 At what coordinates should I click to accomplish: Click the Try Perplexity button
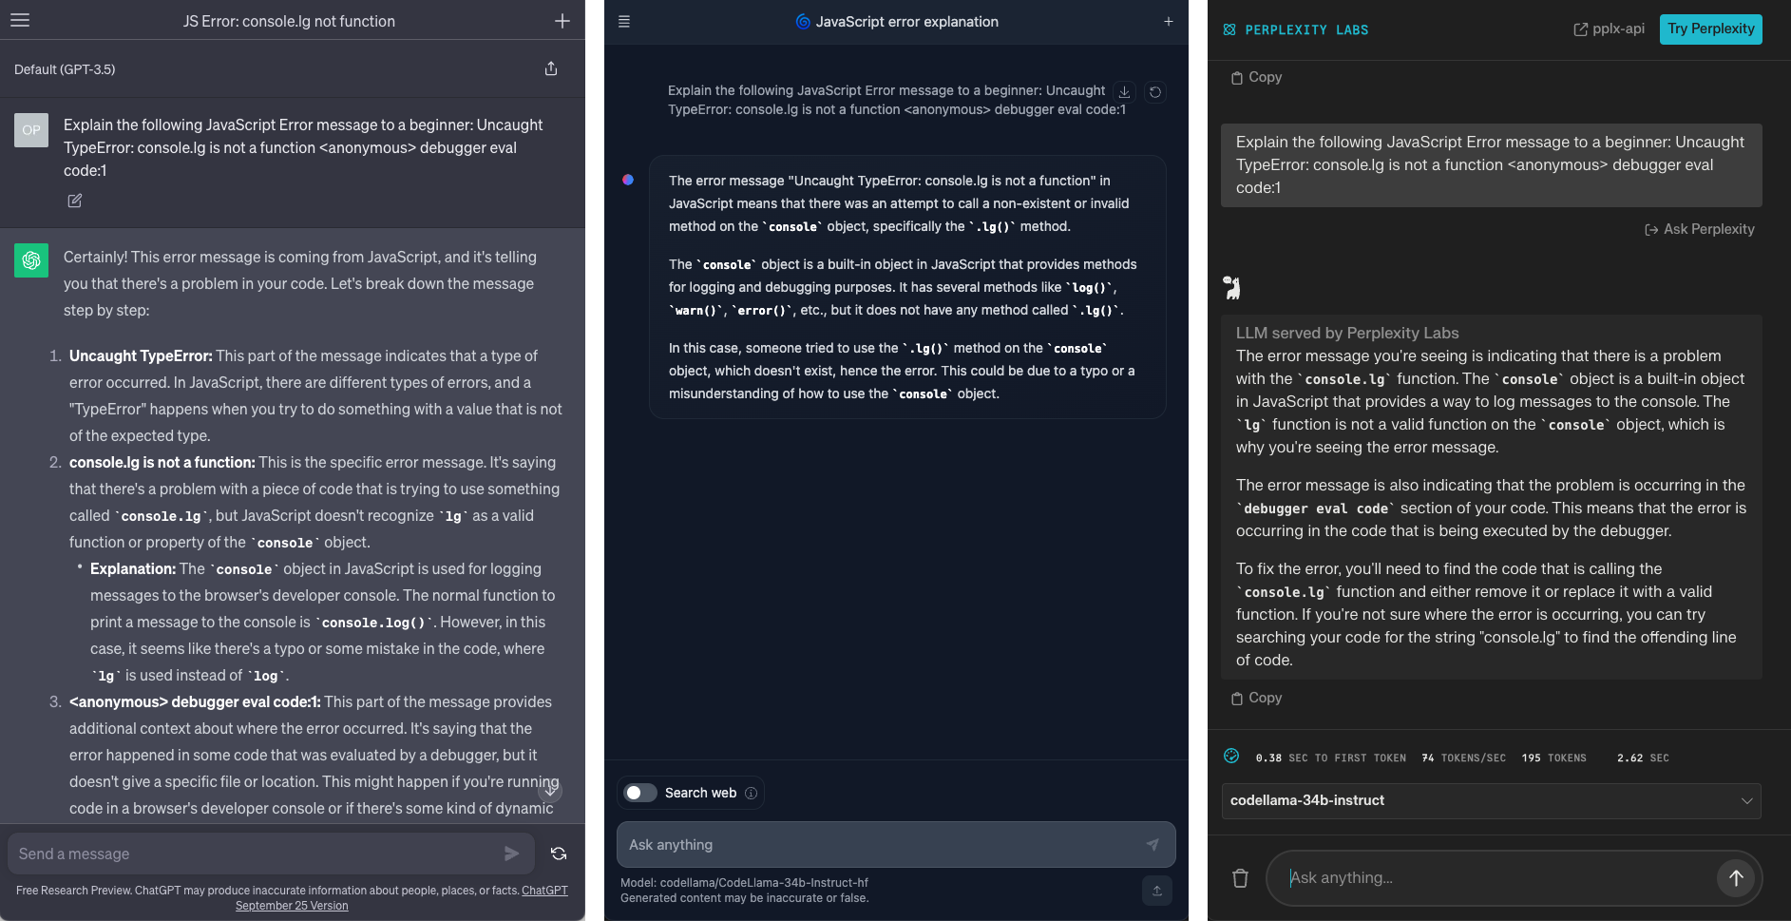click(1711, 29)
